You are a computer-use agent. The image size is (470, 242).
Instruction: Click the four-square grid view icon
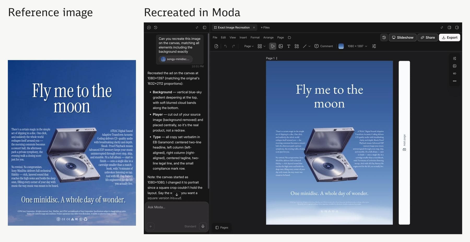click(x=260, y=46)
